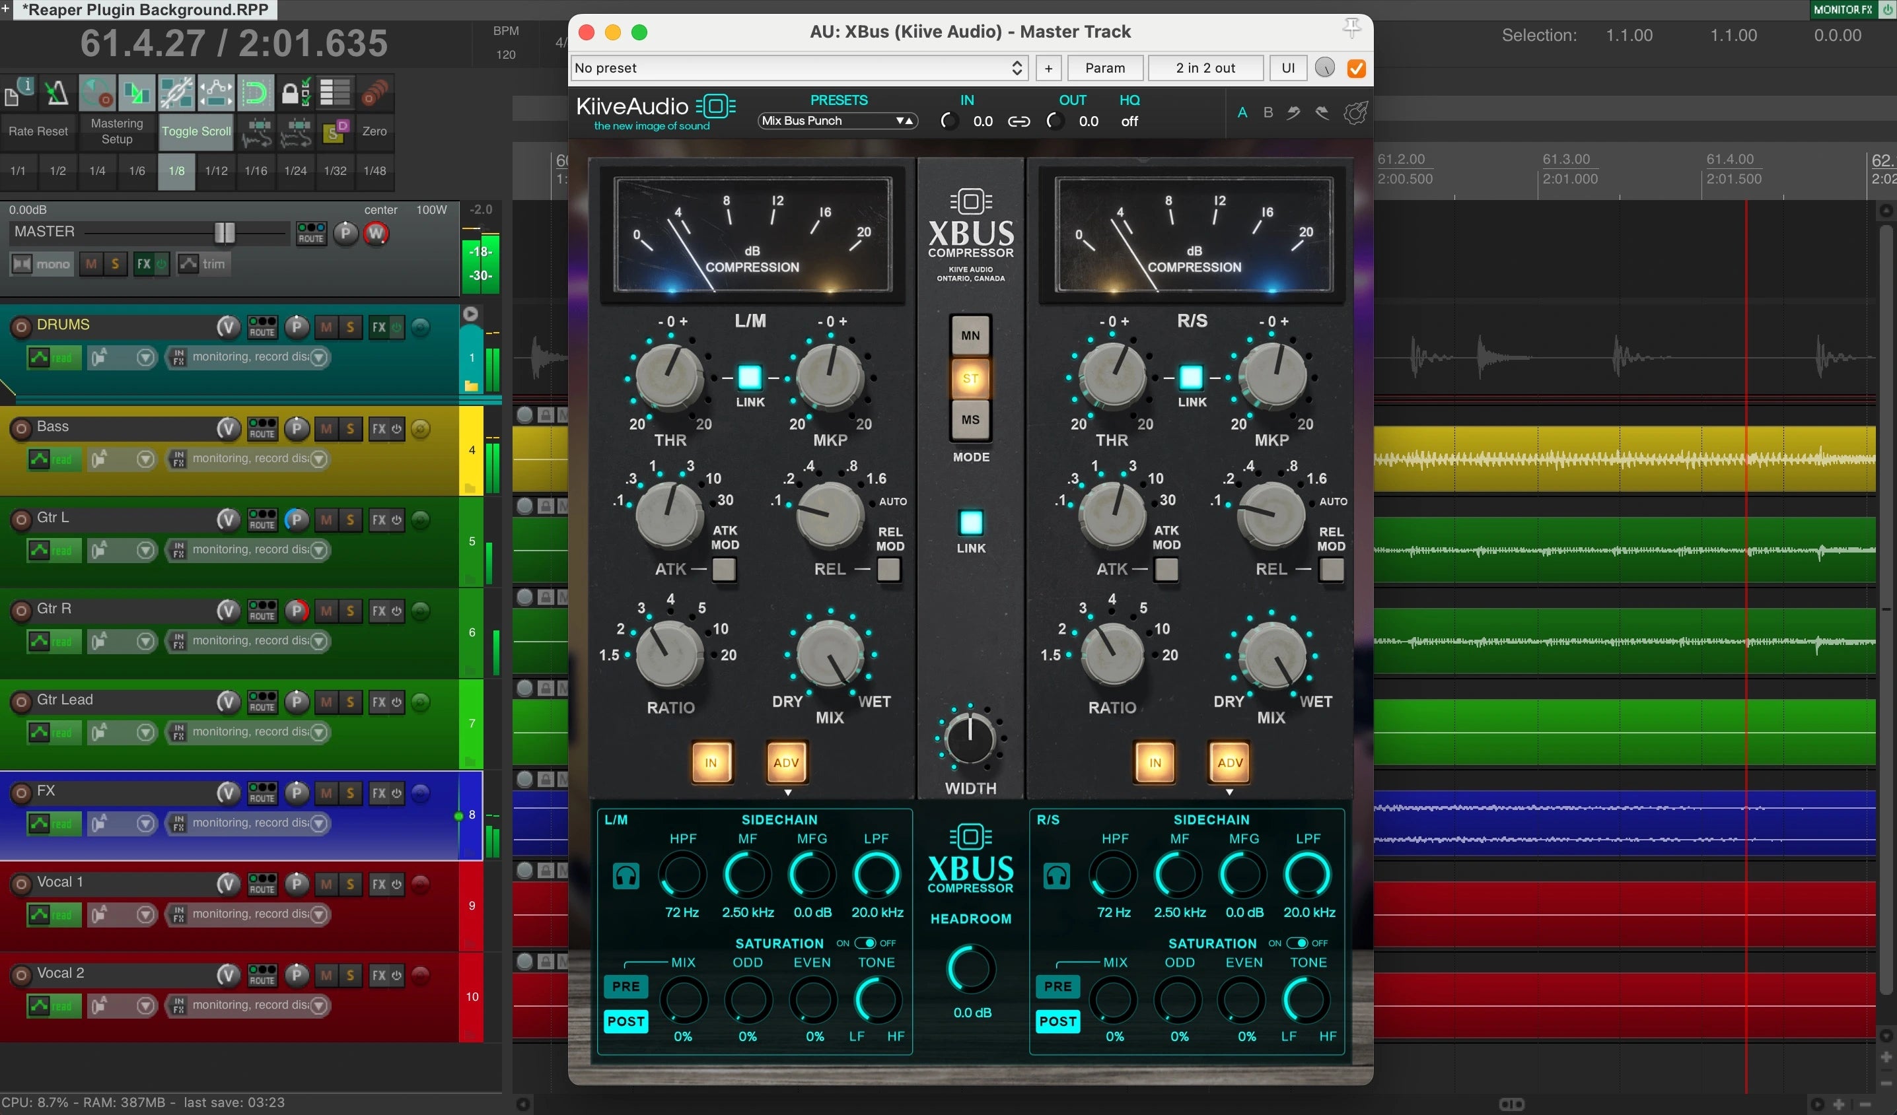Click the undo arrow in the XBus plugin

click(x=1293, y=114)
